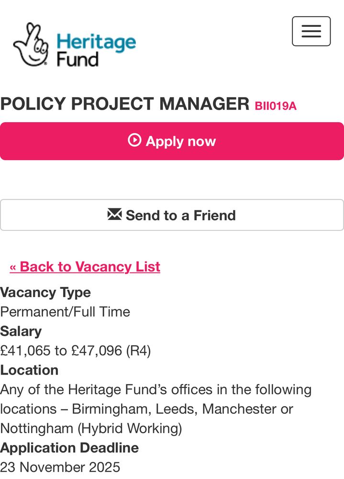Click the 23 November 2025 deadline date
This screenshot has height=479, width=344.
point(60,467)
